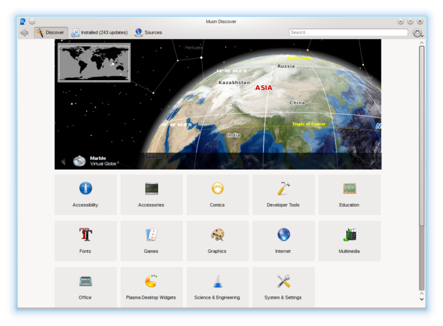
Task: Switch to the Discover tab
Action: [x=51, y=32]
